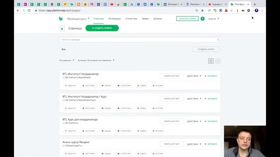Click the Создать папку button
Viewport: 280px width, 157px height.
pyautogui.click(x=206, y=49)
